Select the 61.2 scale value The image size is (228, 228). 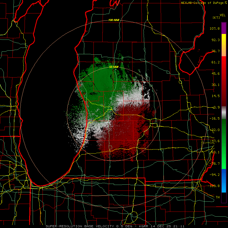click(x=216, y=62)
